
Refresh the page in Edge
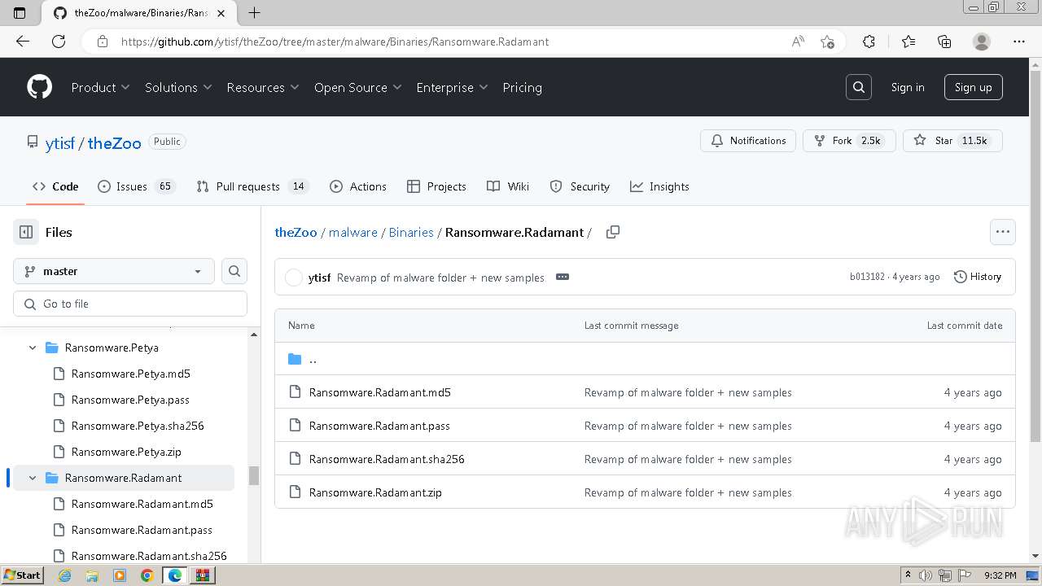(x=59, y=42)
